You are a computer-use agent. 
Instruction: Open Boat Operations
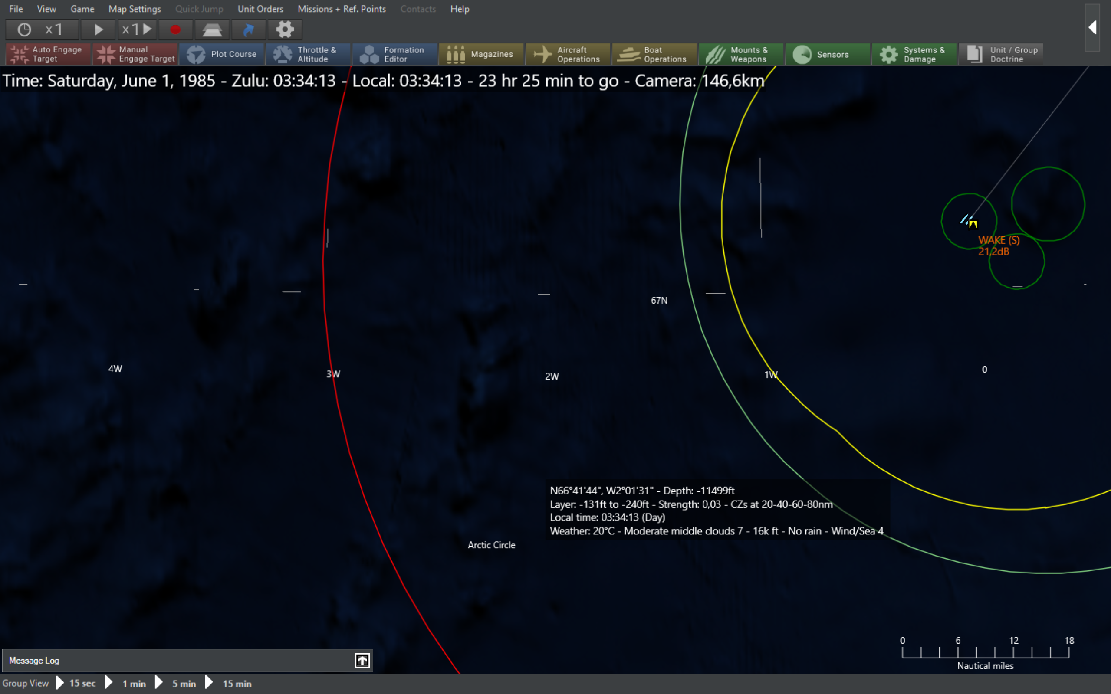pos(654,54)
